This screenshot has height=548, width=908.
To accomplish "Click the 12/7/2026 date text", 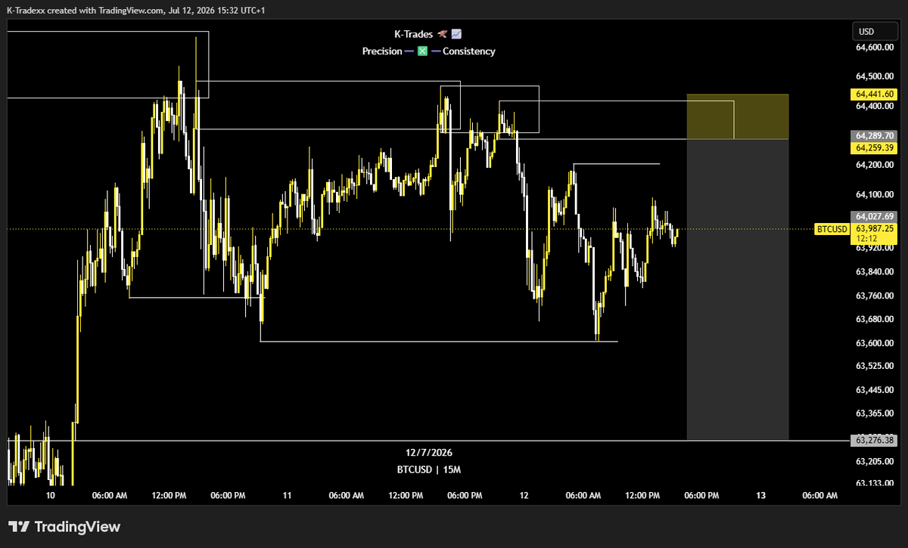I will (x=429, y=452).
